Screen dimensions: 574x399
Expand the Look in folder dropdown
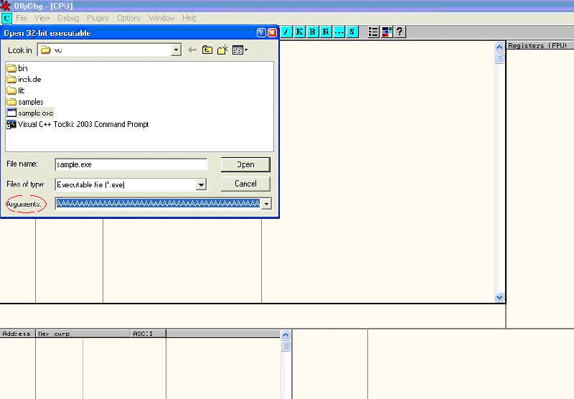pyautogui.click(x=176, y=50)
